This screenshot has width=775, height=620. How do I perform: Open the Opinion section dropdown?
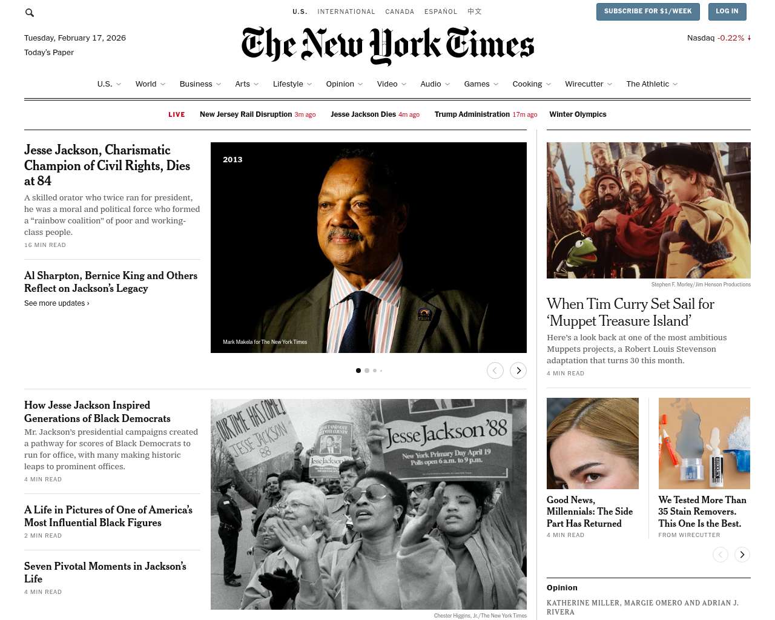coord(360,84)
